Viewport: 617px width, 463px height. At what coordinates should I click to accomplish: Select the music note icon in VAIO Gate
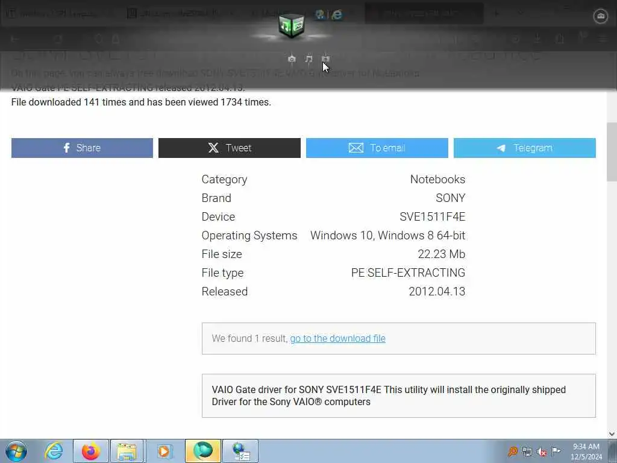click(x=309, y=59)
